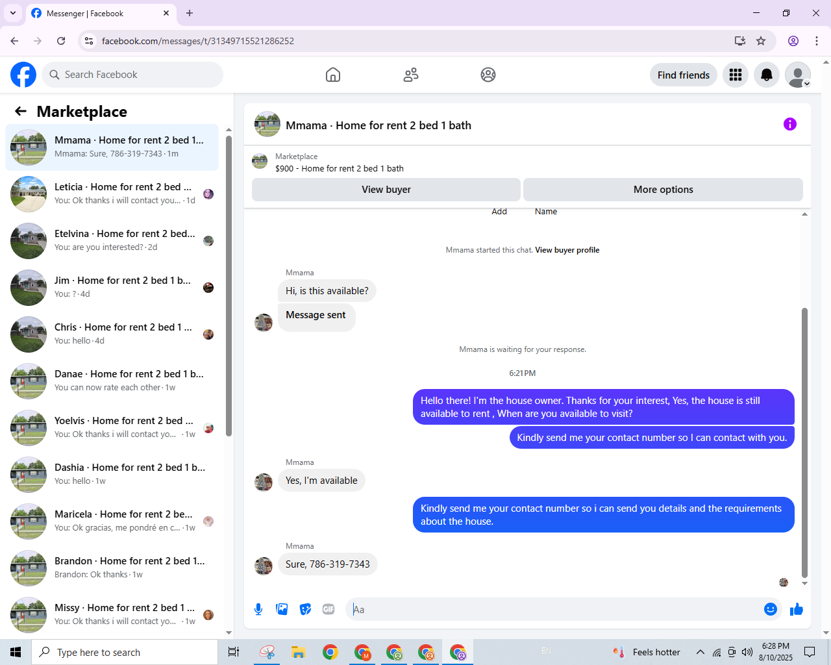Screen dimensions: 831x665
Task: Click the Find friends button
Action: pyautogui.click(x=684, y=75)
